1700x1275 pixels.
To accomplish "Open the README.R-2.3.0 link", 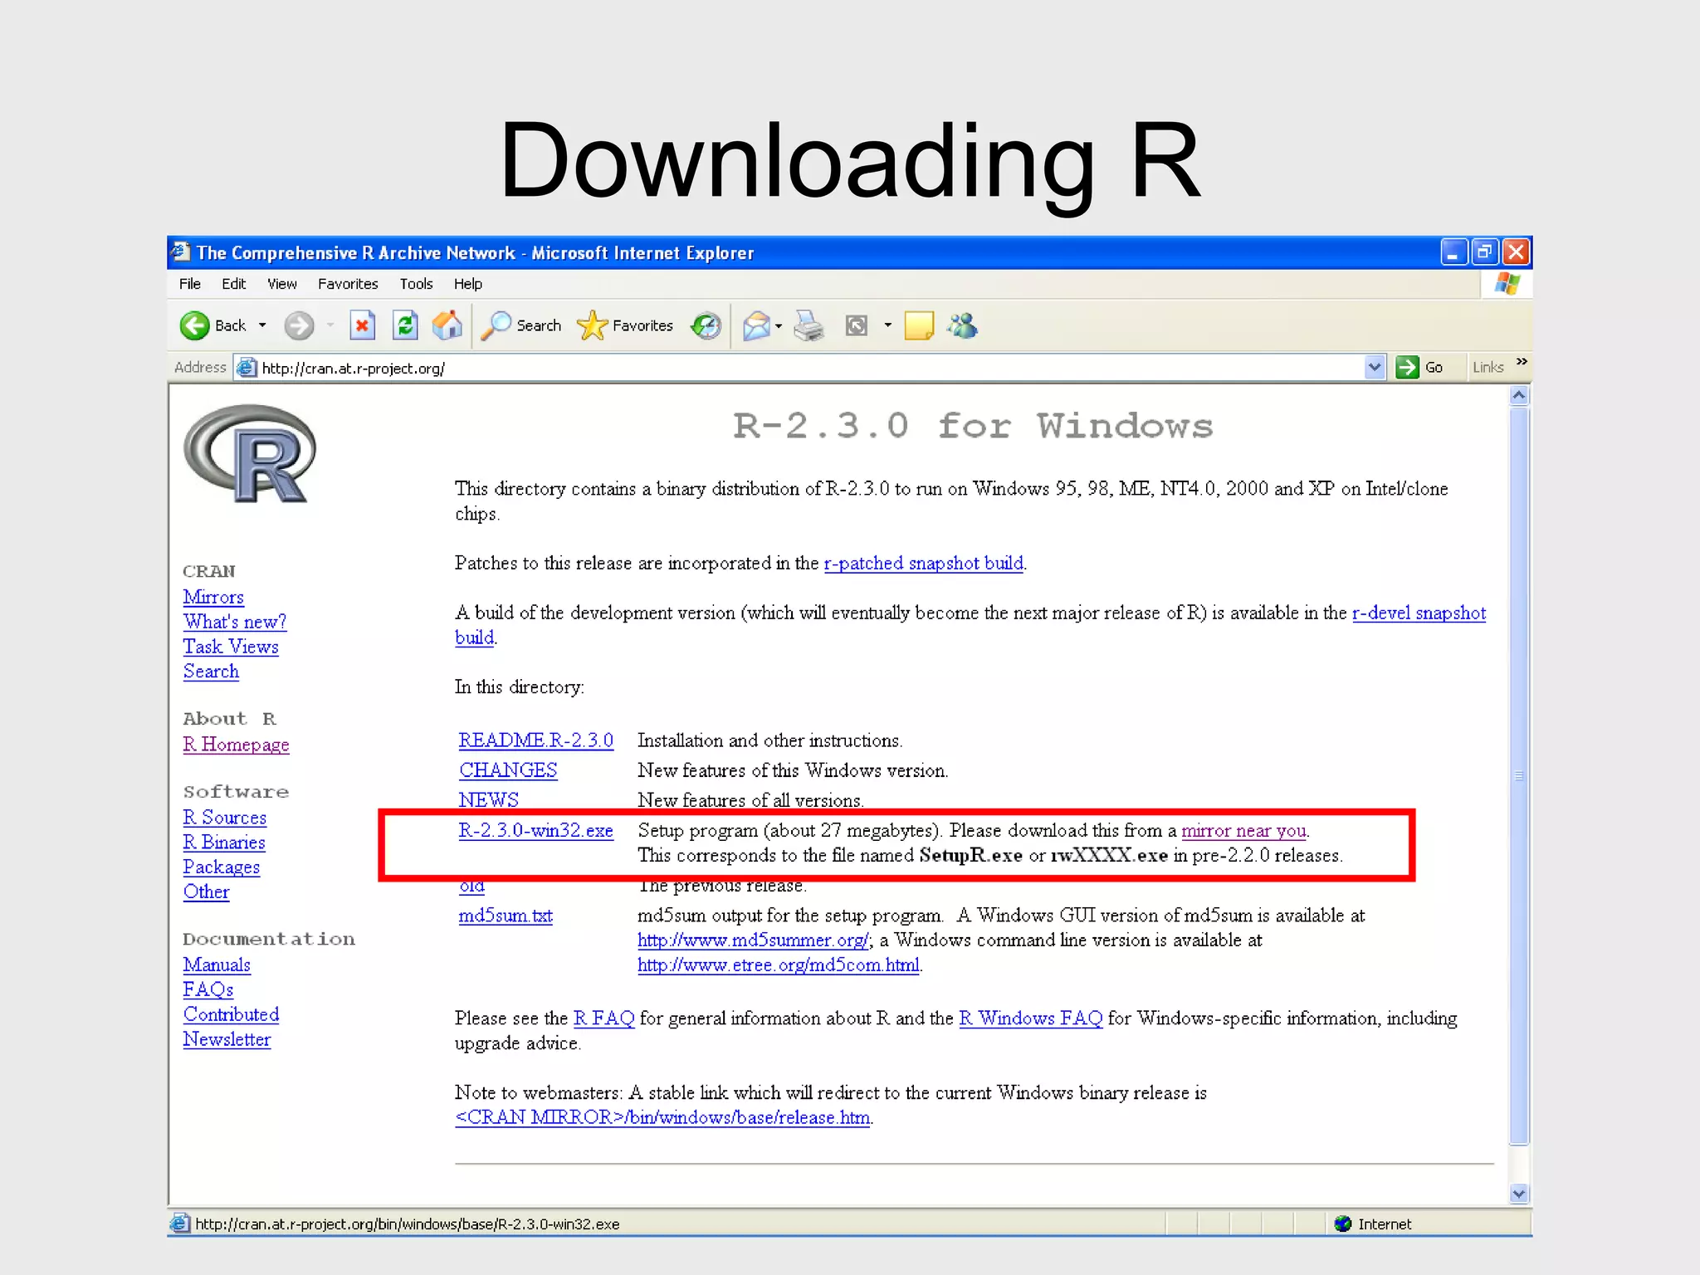I will point(536,740).
